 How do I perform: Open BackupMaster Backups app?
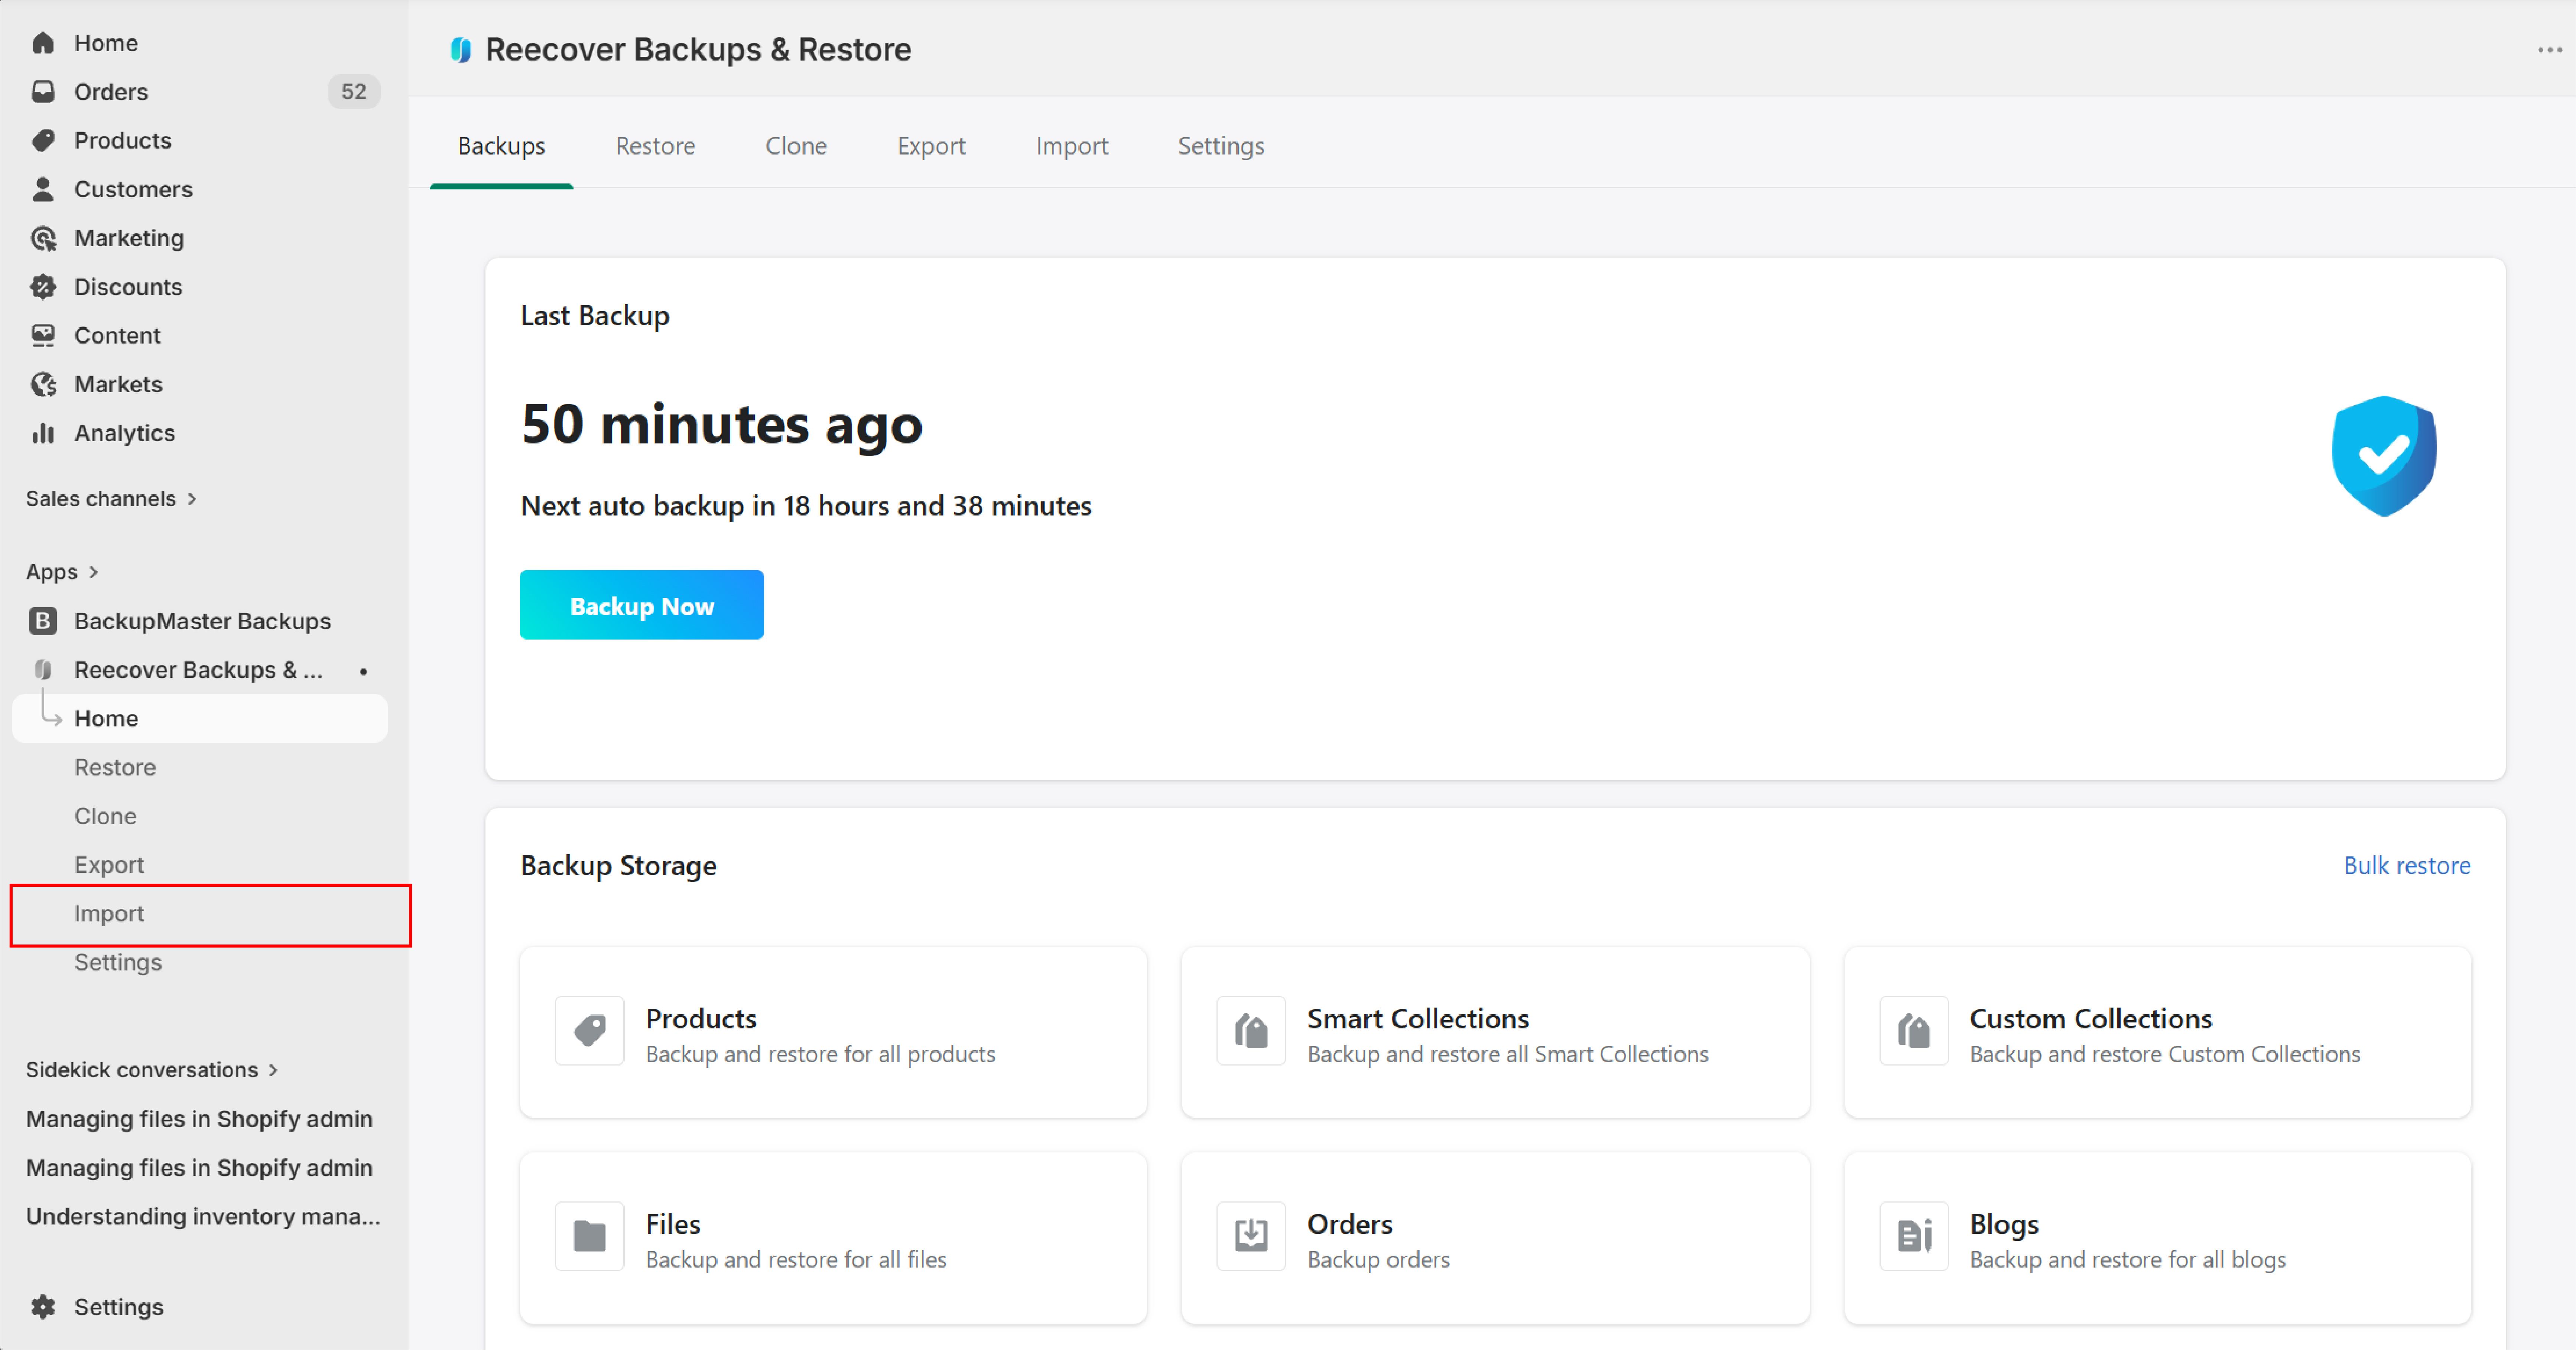click(200, 621)
